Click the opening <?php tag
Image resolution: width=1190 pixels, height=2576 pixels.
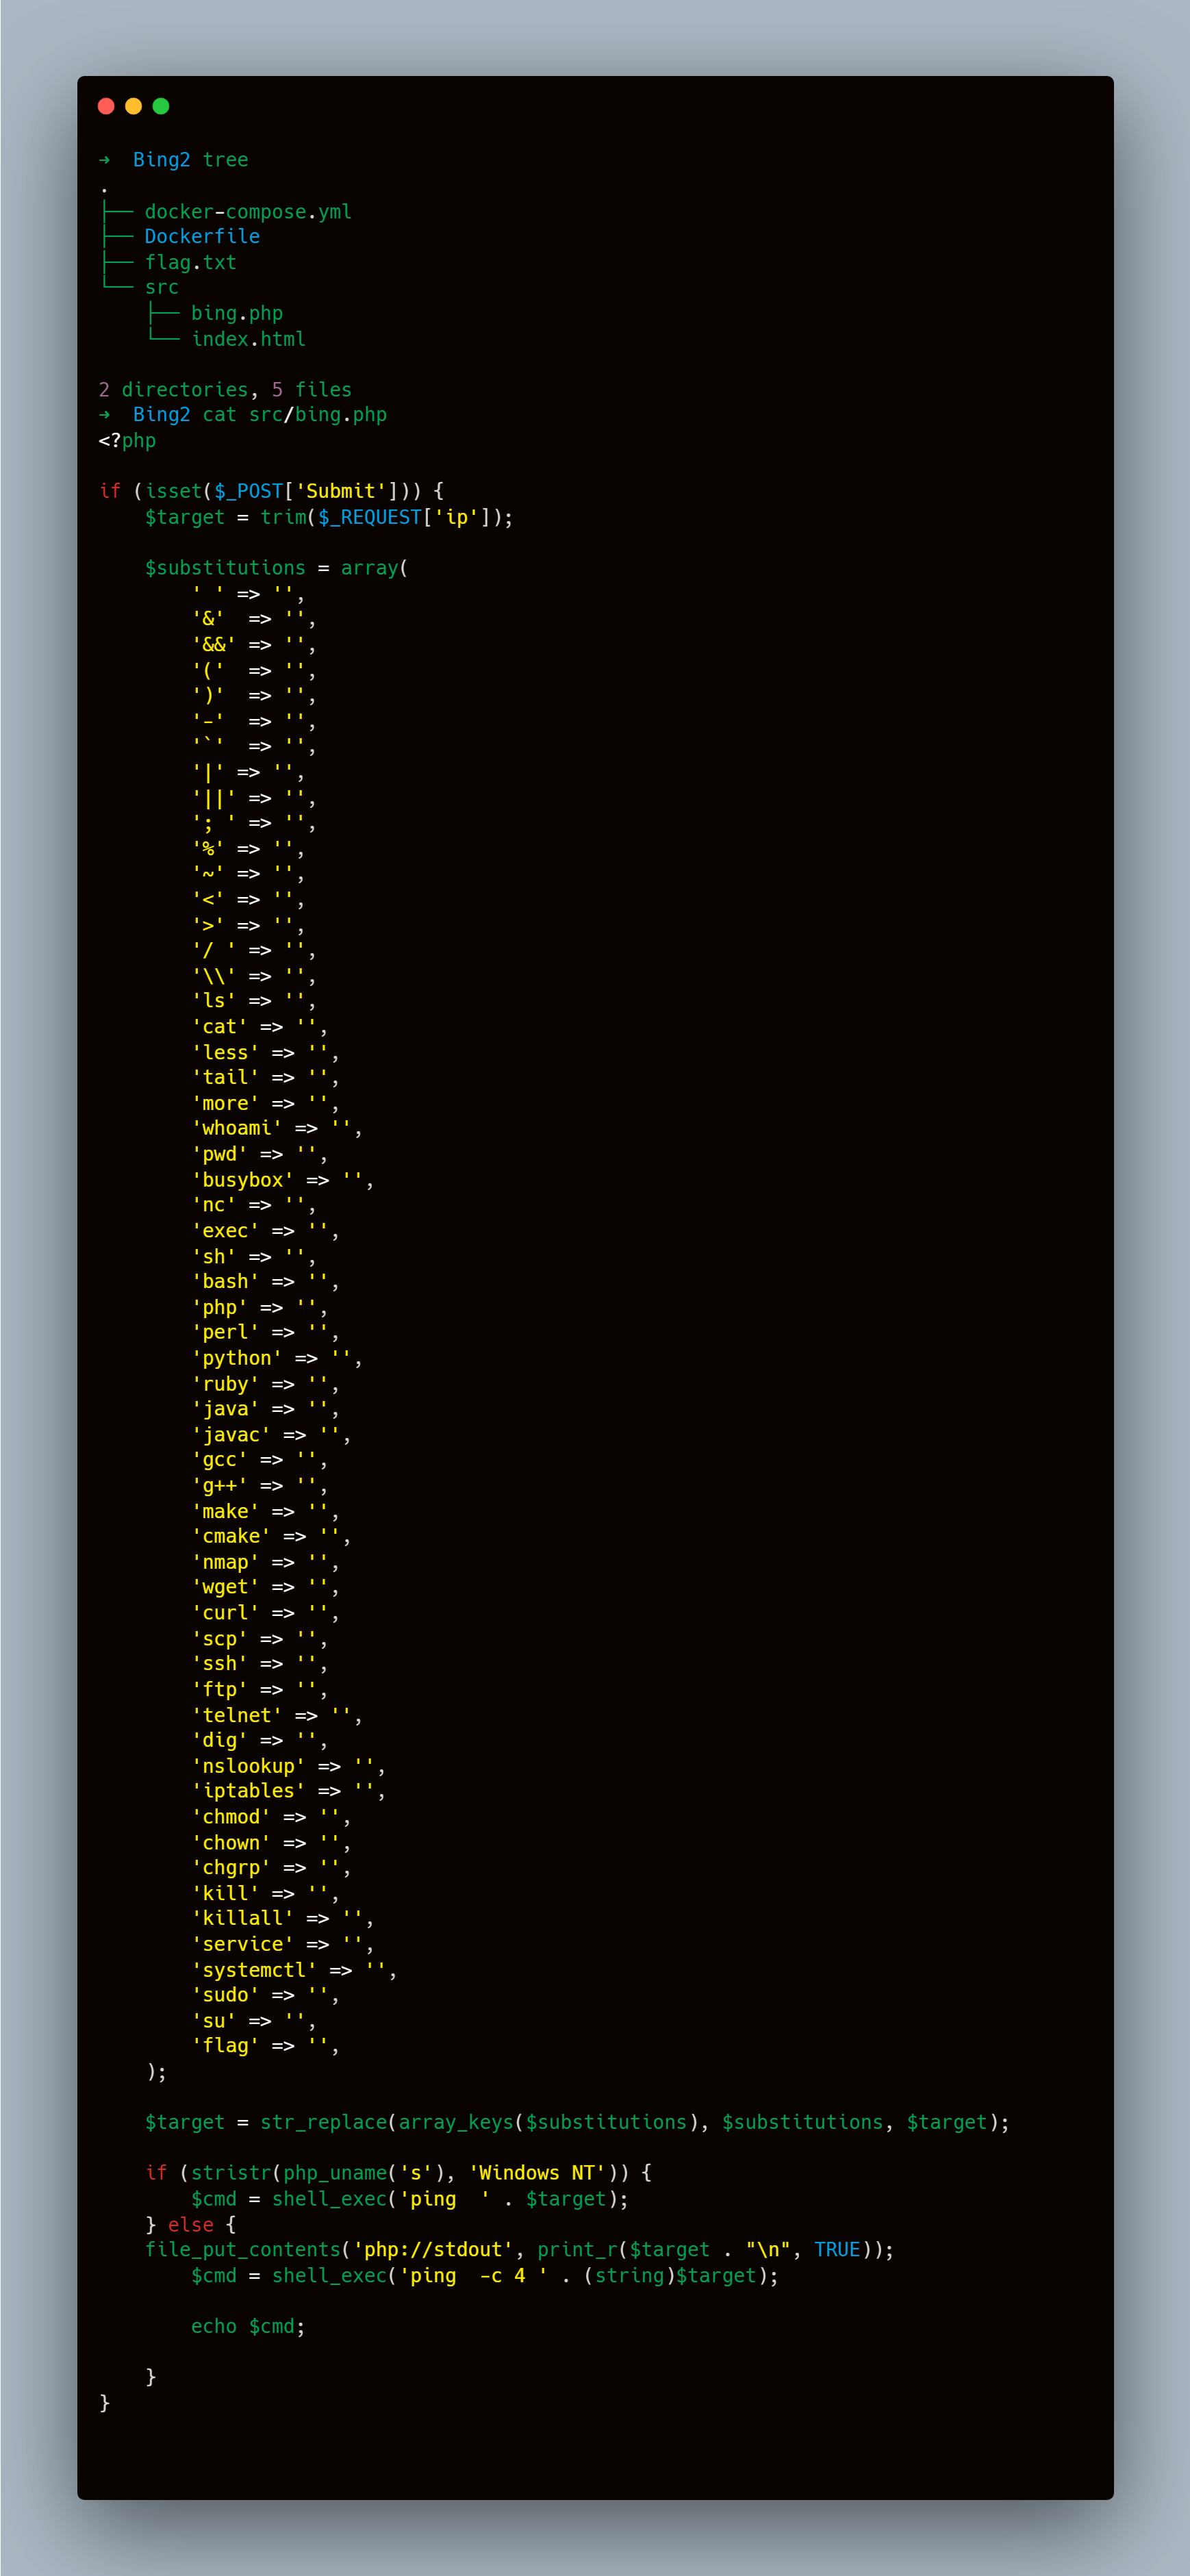tap(127, 441)
